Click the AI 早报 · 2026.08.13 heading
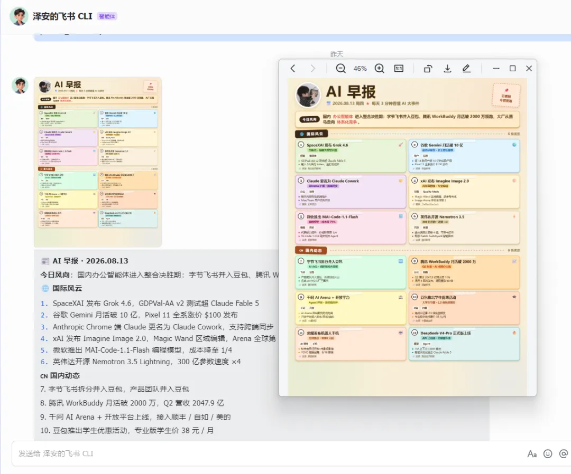The image size is (571, 474). pyautogui.click(x=90, y=261)
